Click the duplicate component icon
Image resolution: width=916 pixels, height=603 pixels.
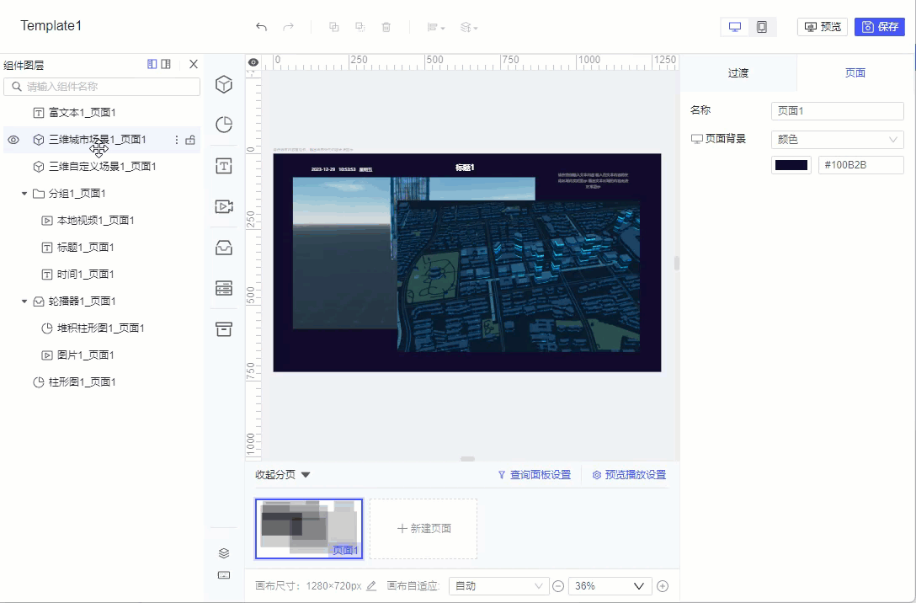pyautogui.click(x=333, y=26)
